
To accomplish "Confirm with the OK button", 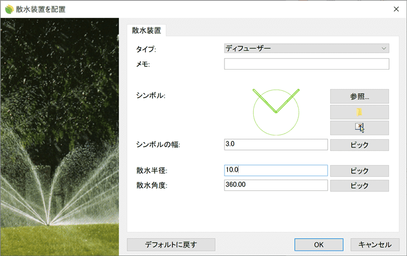I will [319, 245].
